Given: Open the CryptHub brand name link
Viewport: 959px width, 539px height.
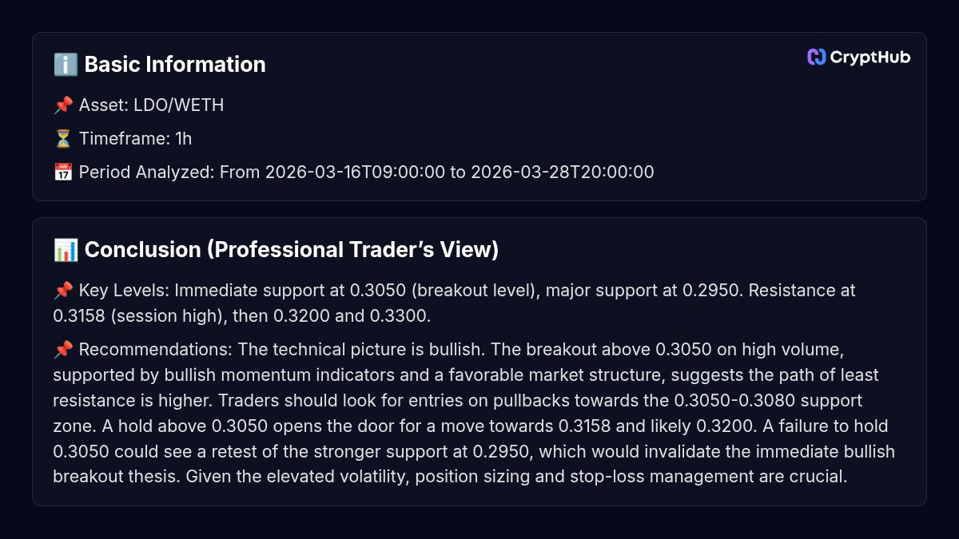Looking at the screenshot, I should tap(869, 57).
